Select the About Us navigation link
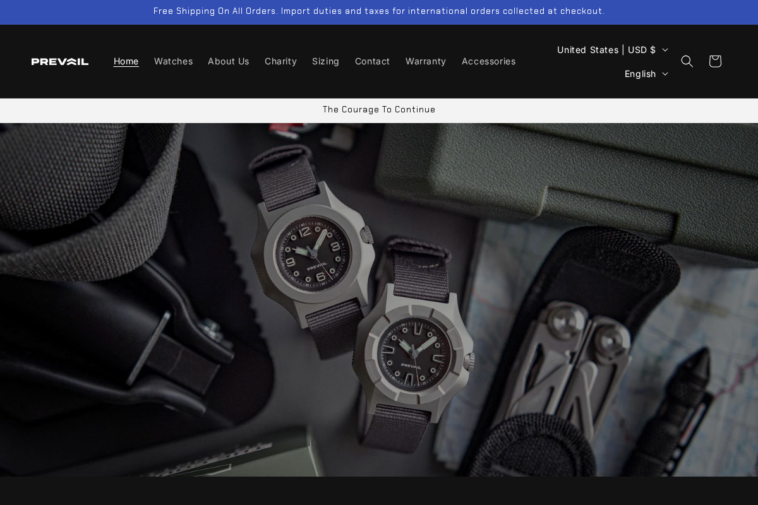The height and width of the screenshot is (505, 758). 228,61
